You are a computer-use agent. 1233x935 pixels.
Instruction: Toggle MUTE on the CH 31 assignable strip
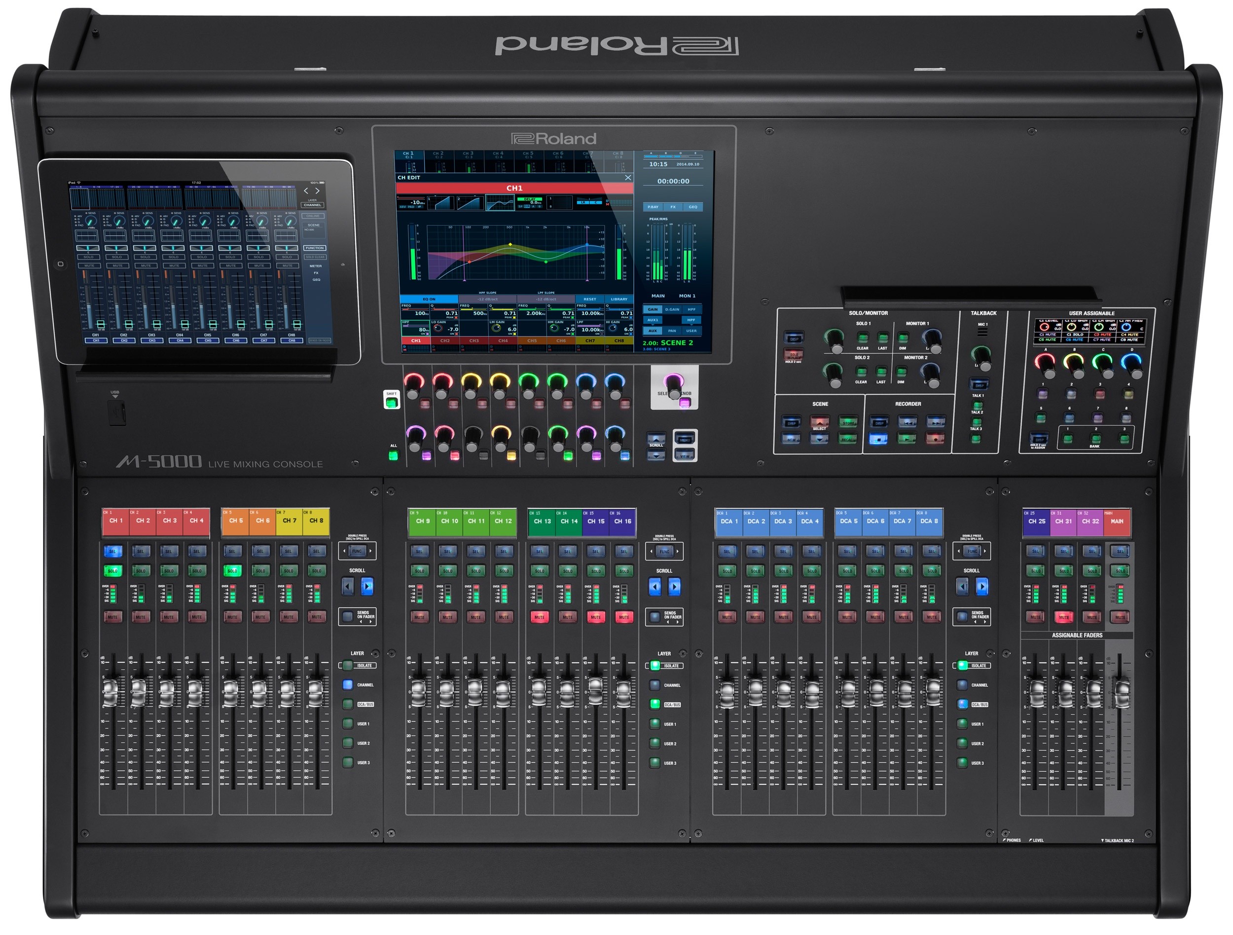click(x=1063, y=617)
